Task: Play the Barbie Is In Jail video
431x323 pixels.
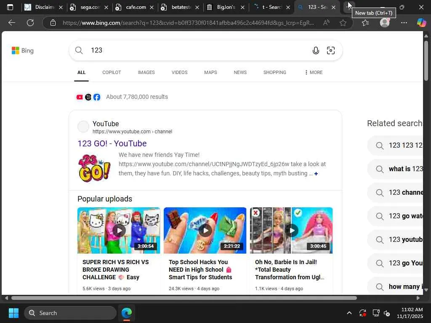Action: coord(291,230)
